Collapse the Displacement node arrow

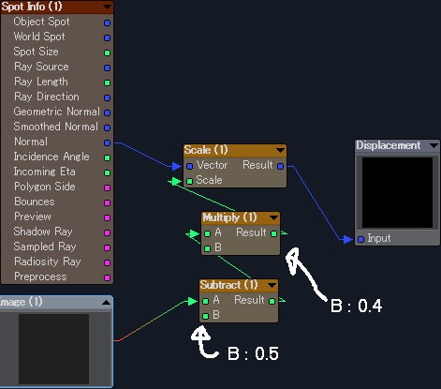point(434,146)
